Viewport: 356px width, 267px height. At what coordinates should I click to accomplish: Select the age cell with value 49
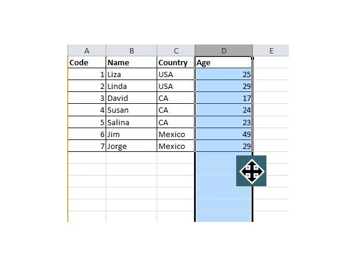click(224, 134)
